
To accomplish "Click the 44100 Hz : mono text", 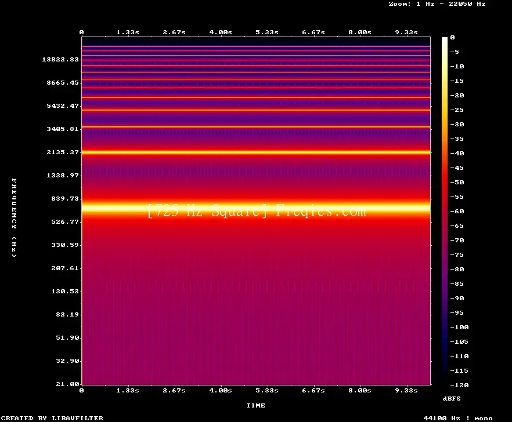I will point(458,418).
